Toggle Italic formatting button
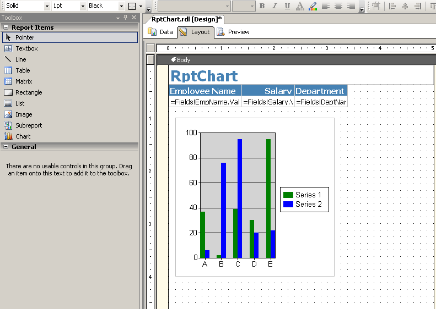Screen dimensions: 436x309 (x=274, y=6)
